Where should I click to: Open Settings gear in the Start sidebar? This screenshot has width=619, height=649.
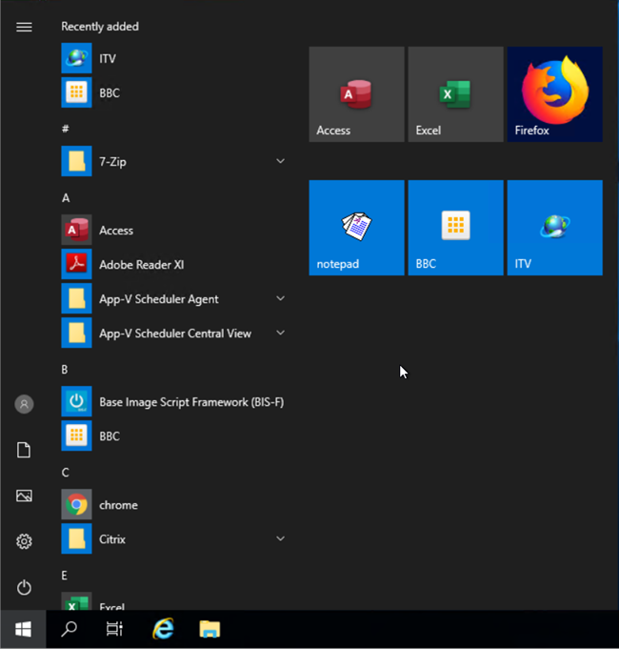pyautogui.click(x=24, y=541)
